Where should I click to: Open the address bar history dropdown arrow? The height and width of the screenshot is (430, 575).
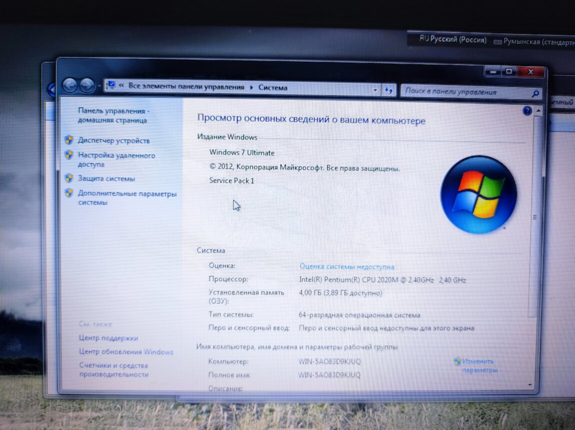pyautogui.click(x=375, y=90)
